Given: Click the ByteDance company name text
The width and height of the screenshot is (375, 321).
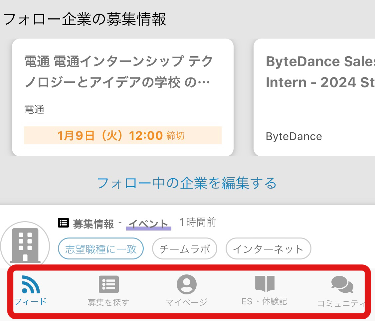Looking at the screenshot, I should 294,136.
